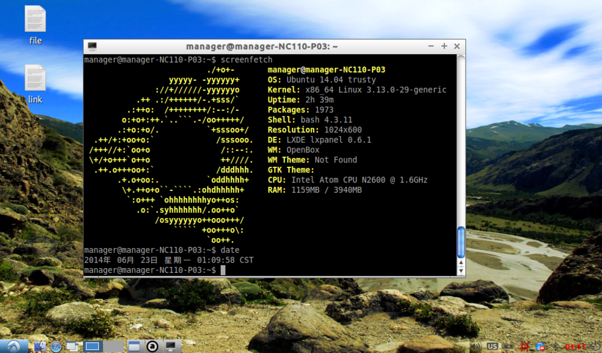Click the yellow 'manager@manager-NC110-P03' header in output

click(x=326, y=69)
